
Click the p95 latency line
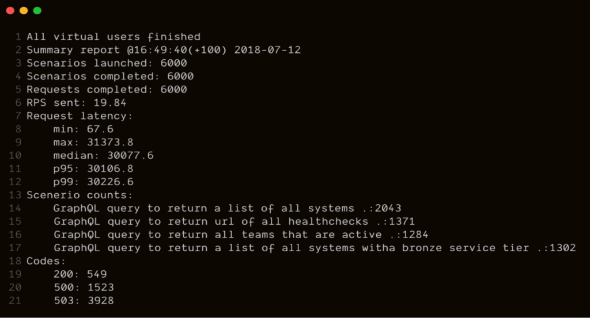coord(93,168)
